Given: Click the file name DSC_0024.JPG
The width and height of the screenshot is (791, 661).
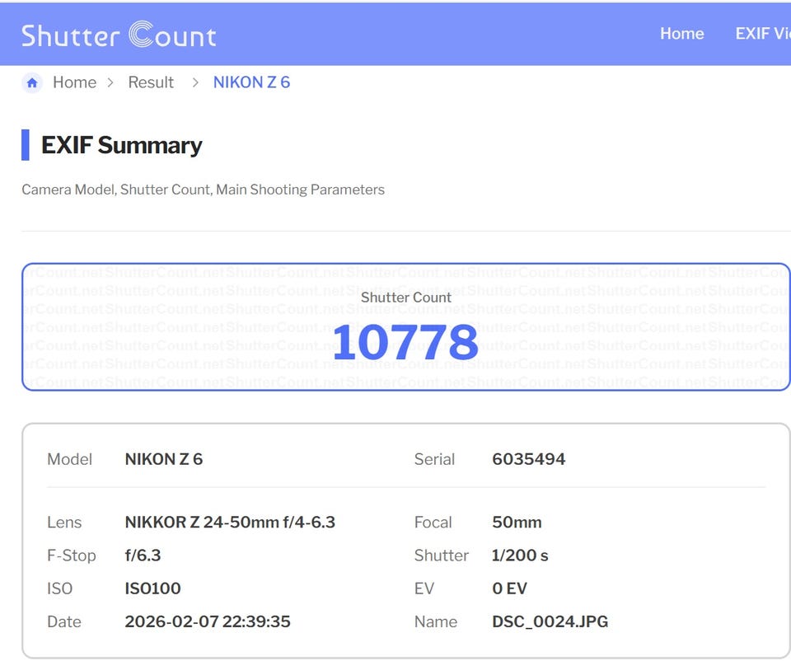Looking at the screenshot, I should tap(550, 621).
